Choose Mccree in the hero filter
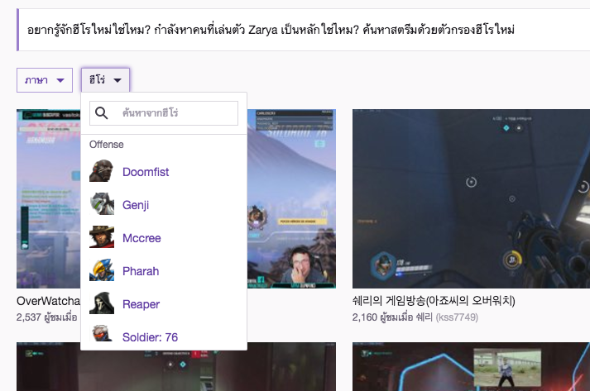This screenshot has width=590, height=391. tap(142, 238)
